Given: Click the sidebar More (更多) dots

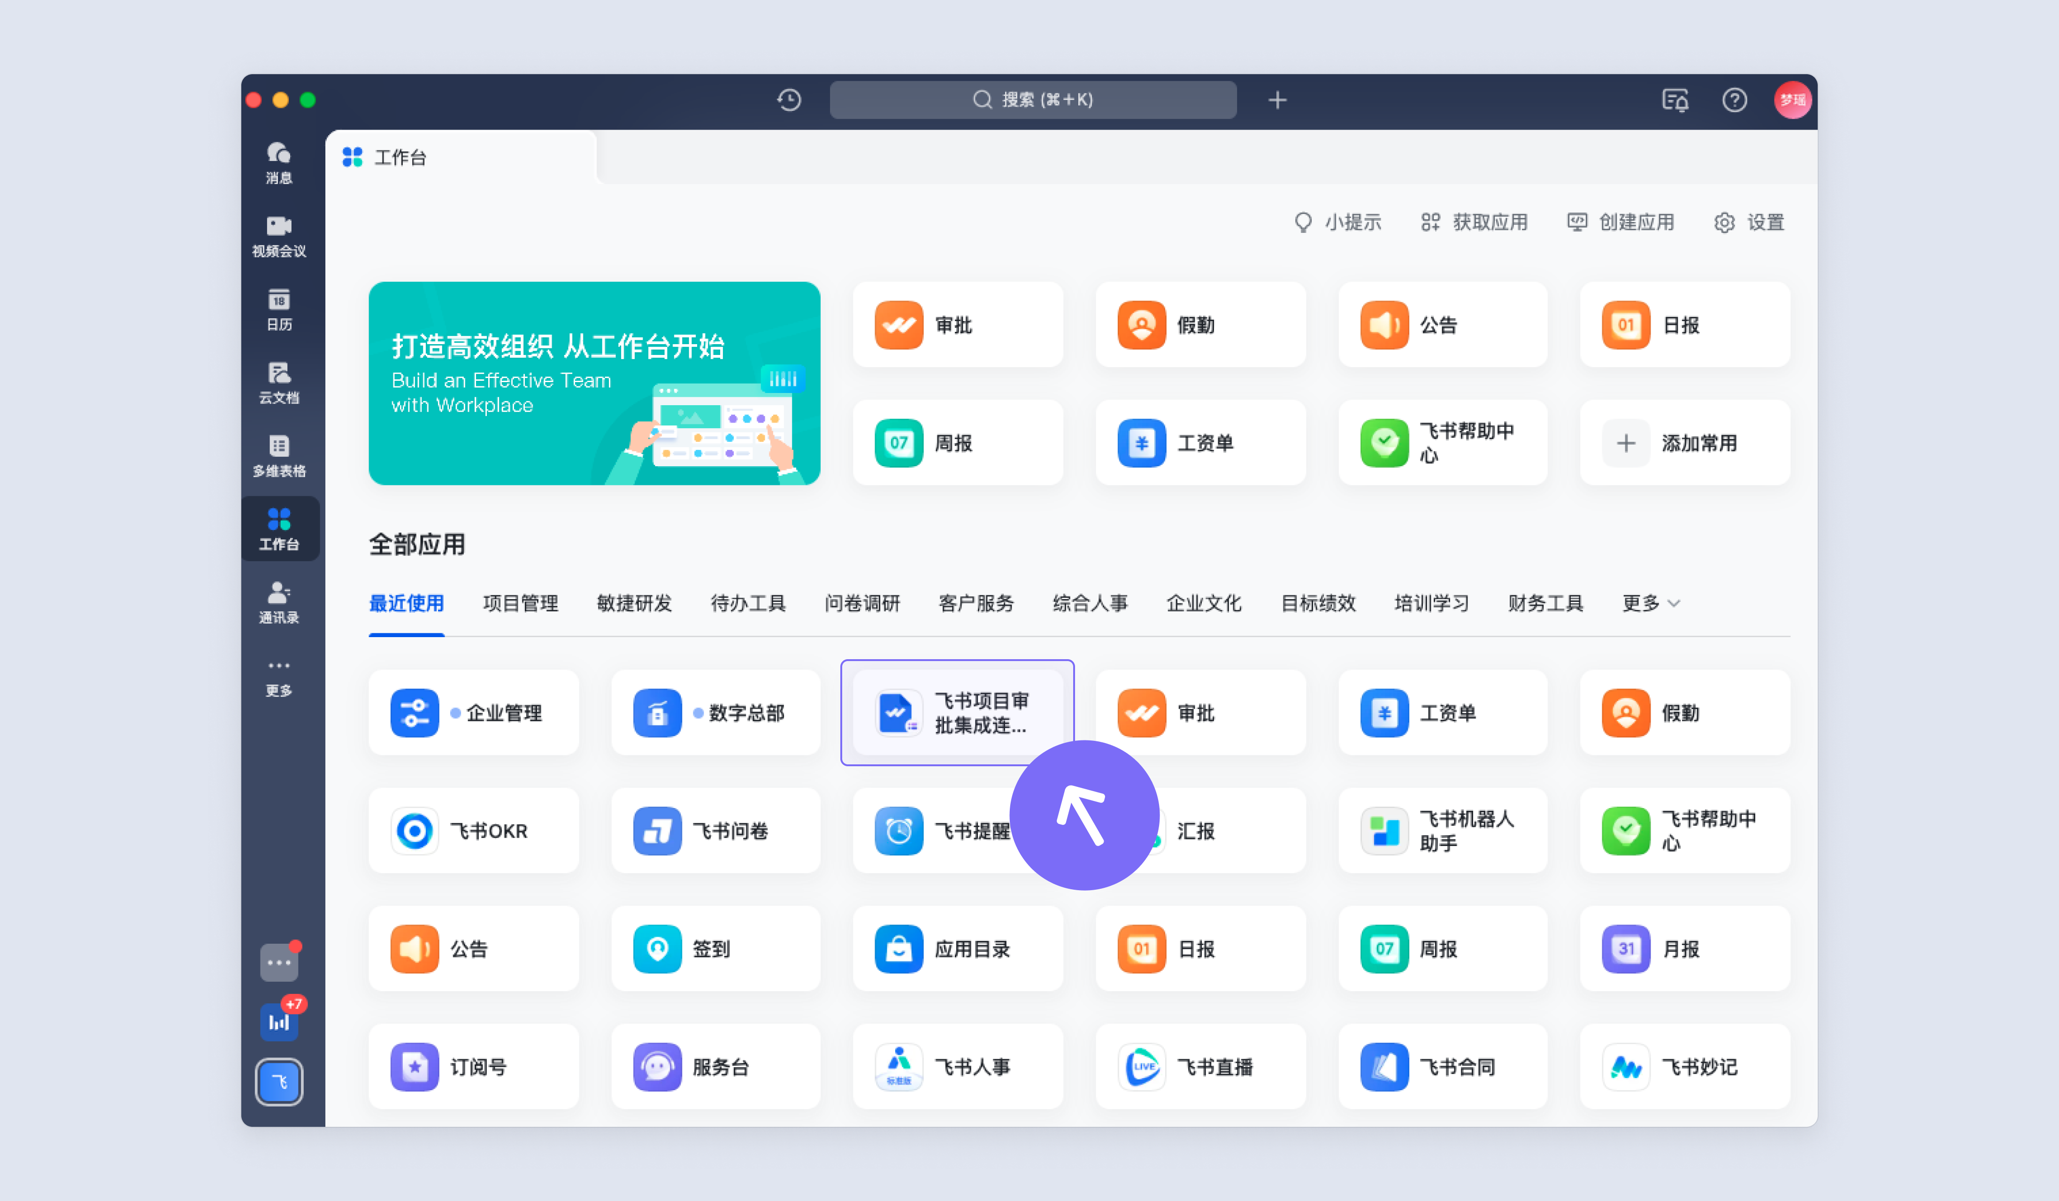Looking at the screenshot, I should [279, 678].
